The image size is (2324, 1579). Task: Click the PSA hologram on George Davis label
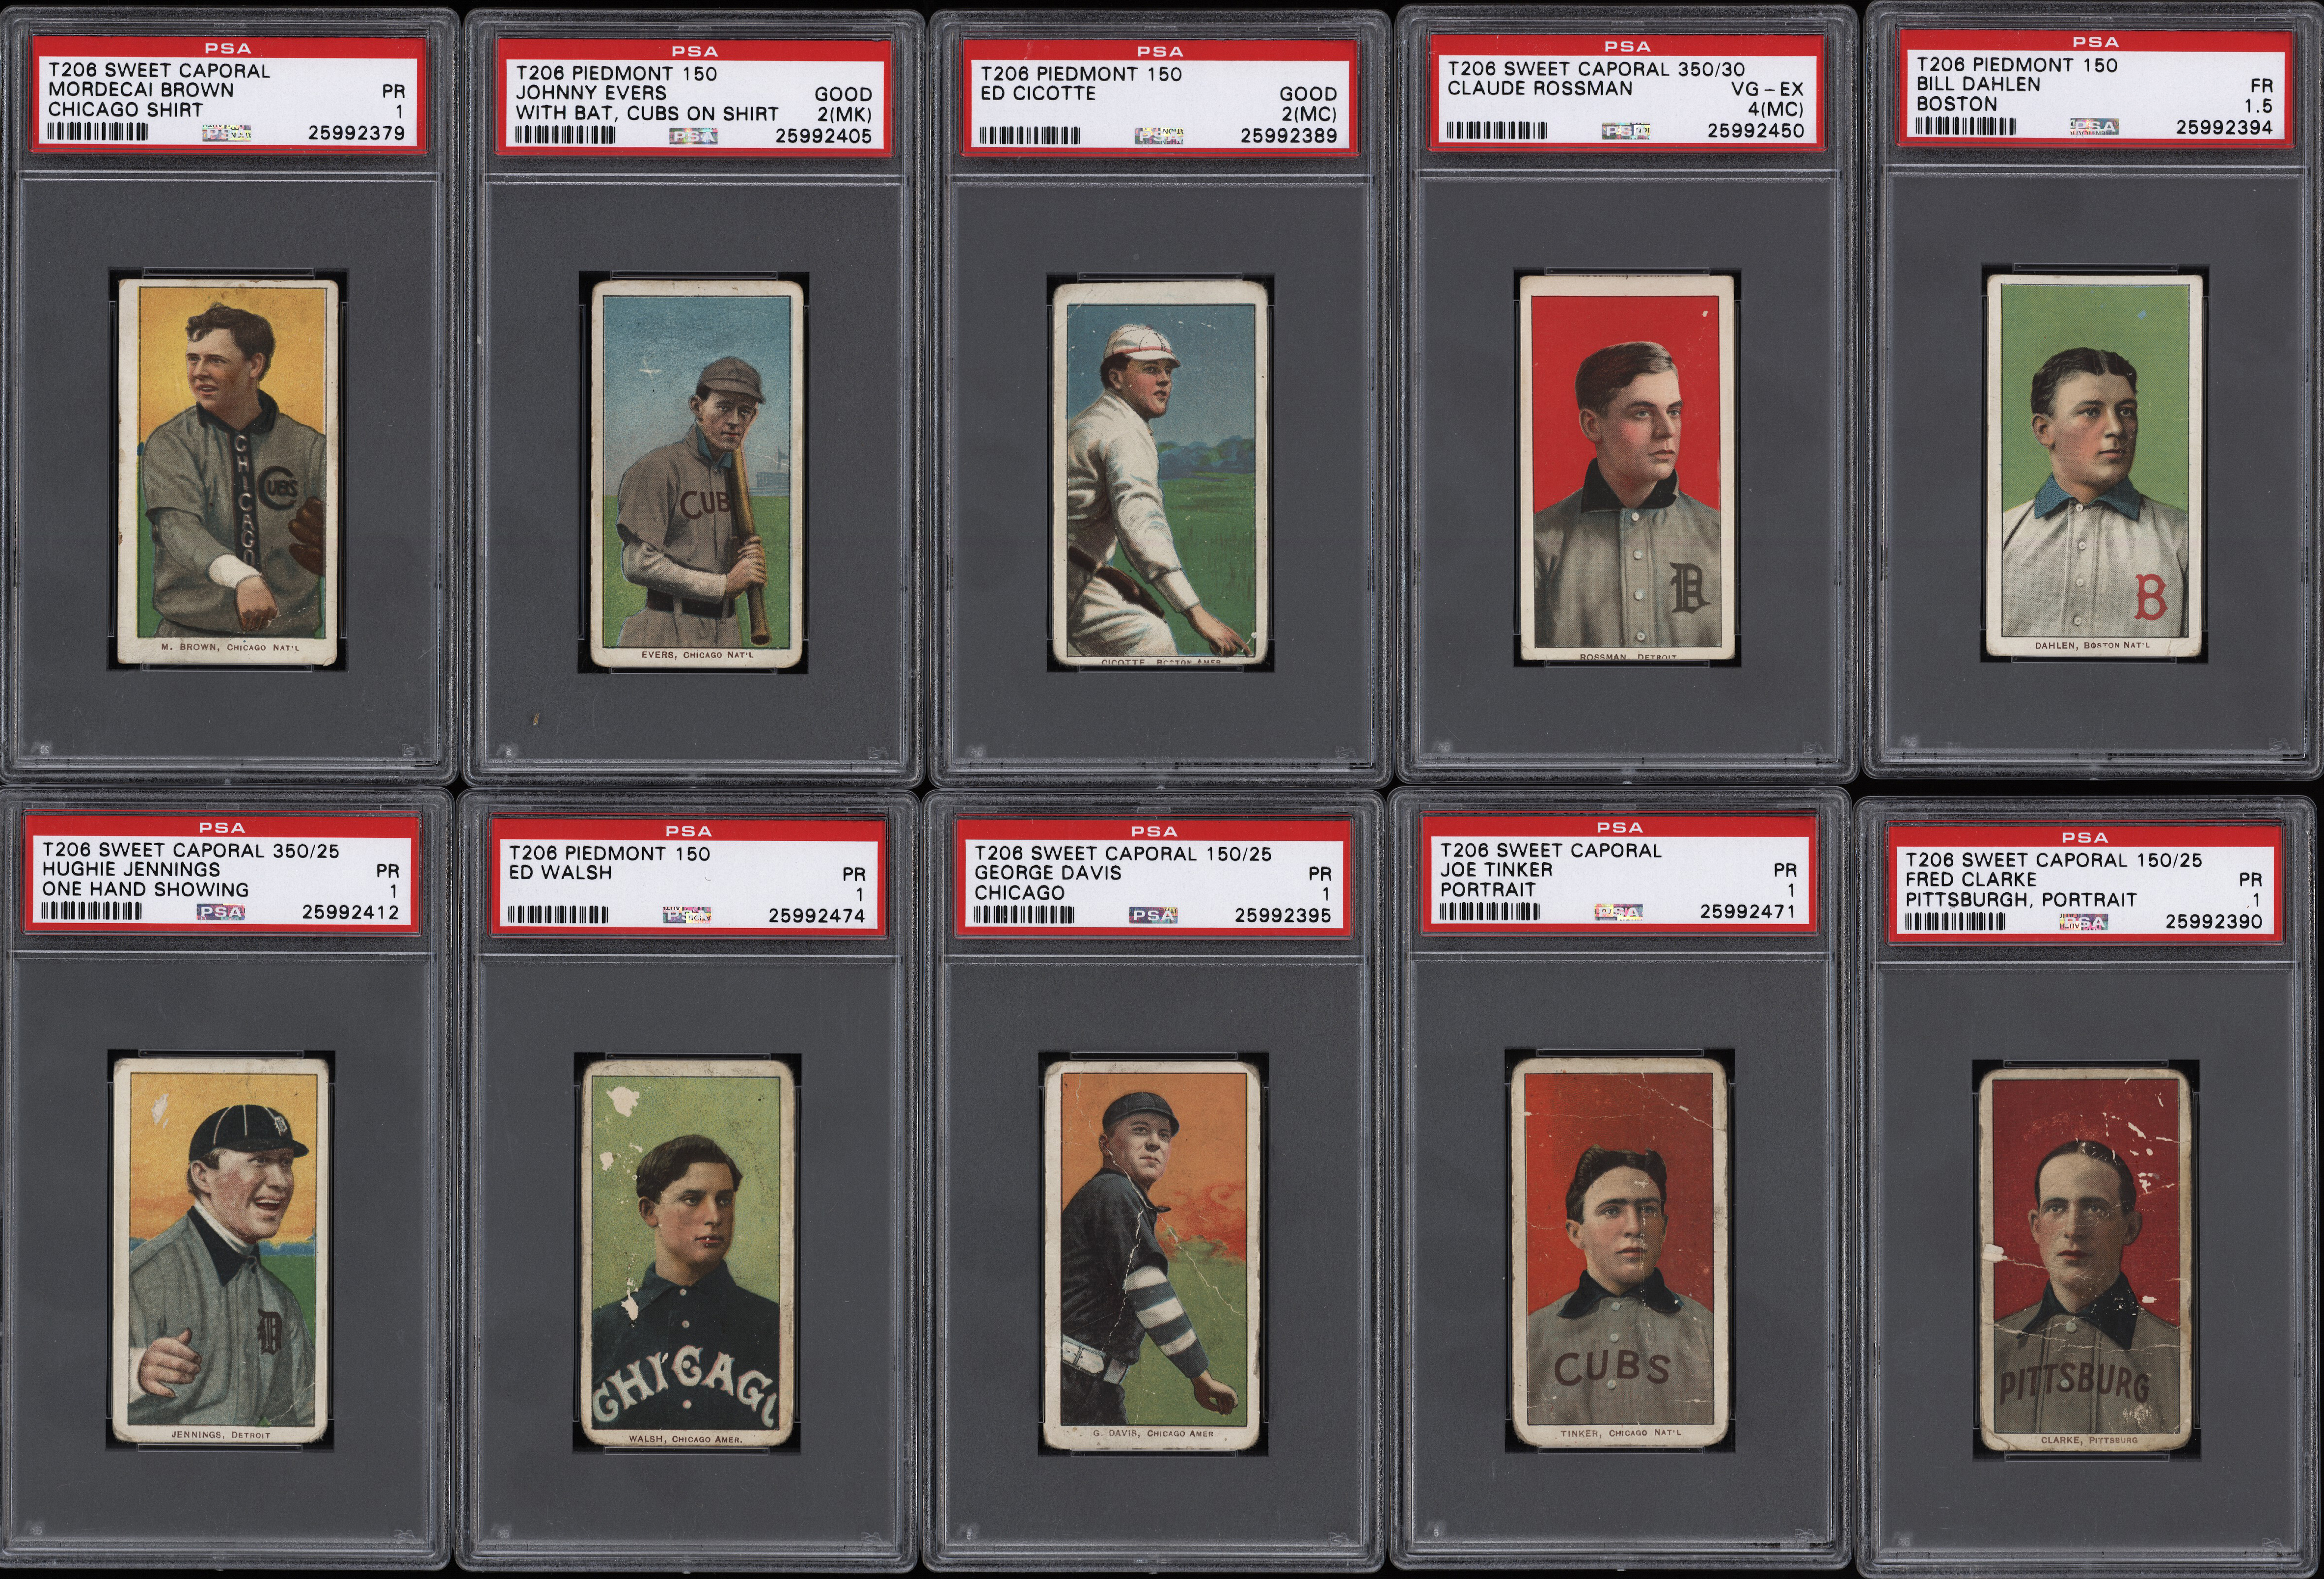pos(1153,915)
